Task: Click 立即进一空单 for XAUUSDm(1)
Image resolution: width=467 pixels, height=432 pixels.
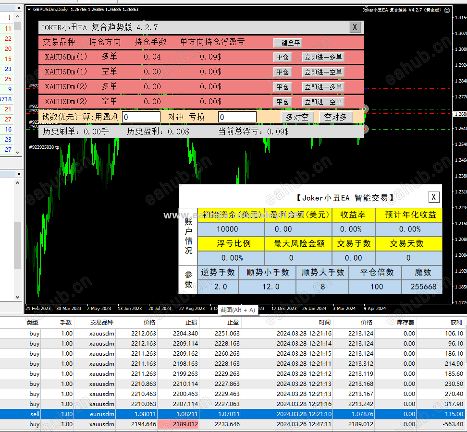Action: (323, 72)
